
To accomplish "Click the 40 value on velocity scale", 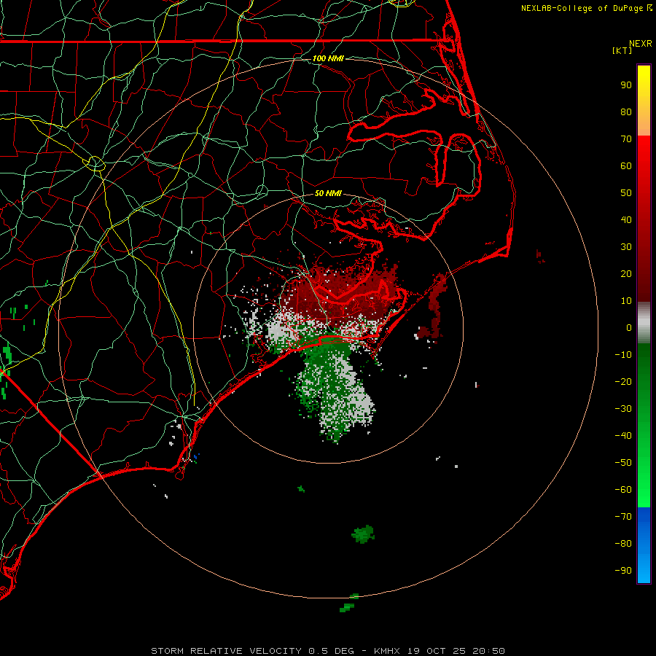I will 626,219.
